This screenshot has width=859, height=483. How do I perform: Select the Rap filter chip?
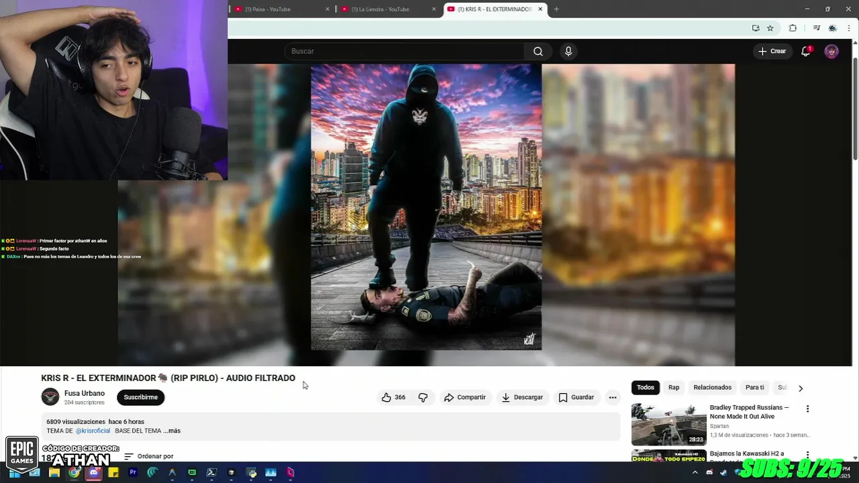point(674,387)
